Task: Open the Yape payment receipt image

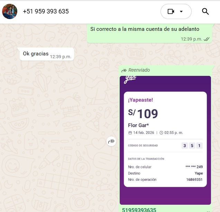Action: coord(165,140)
